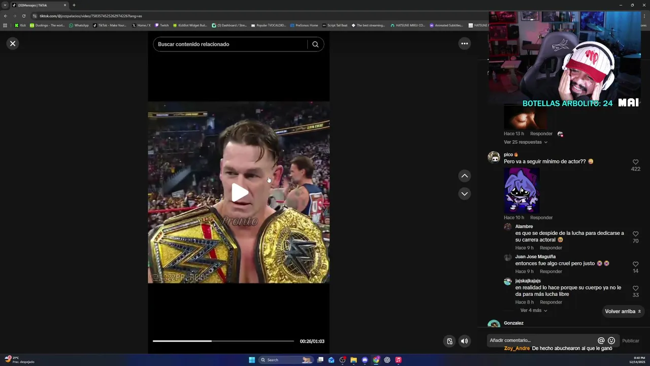The height and width of the screenshot is (366, 650).
Task: Mute the video volume
Action: point(464,341)
